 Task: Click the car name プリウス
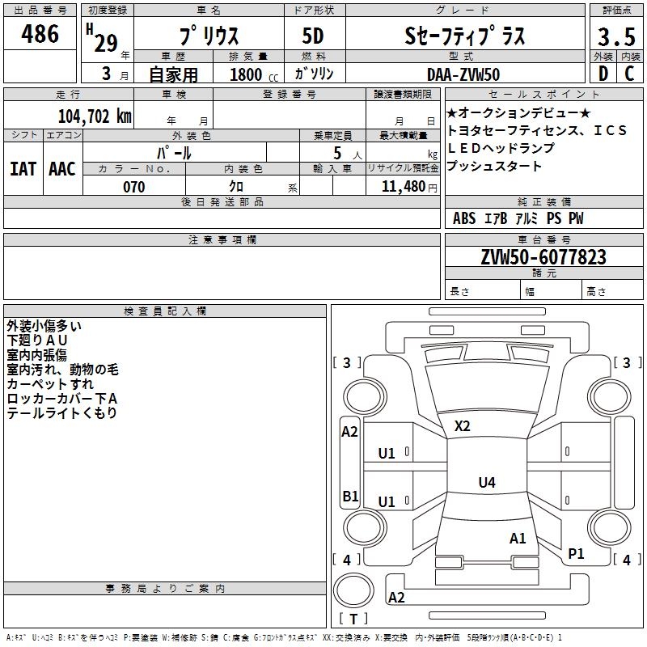click(x=209, y=36)
